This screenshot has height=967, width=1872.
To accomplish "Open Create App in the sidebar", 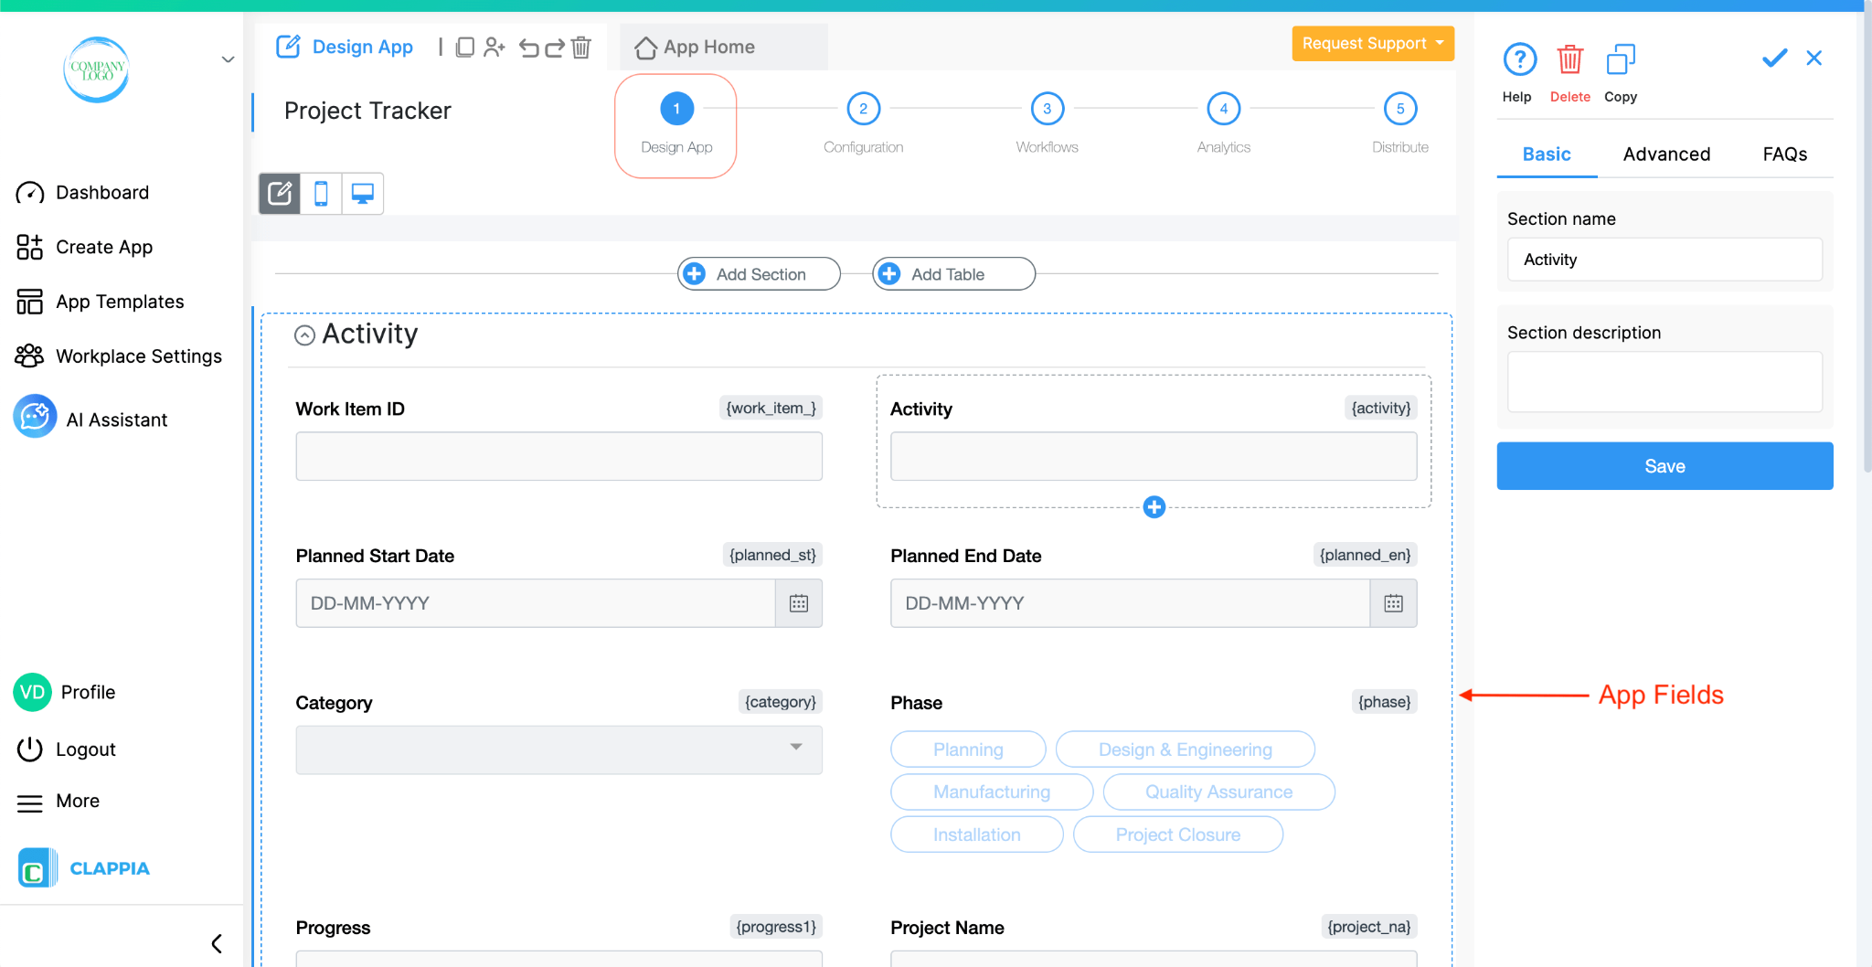I will click(84, 247).
